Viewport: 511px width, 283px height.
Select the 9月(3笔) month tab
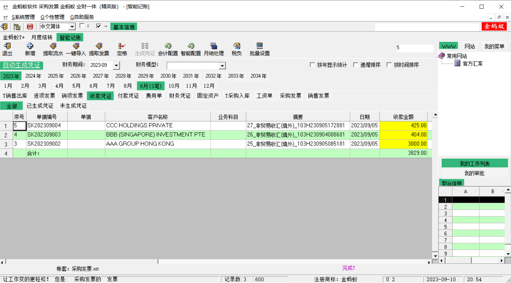click(x=151, y=86)
